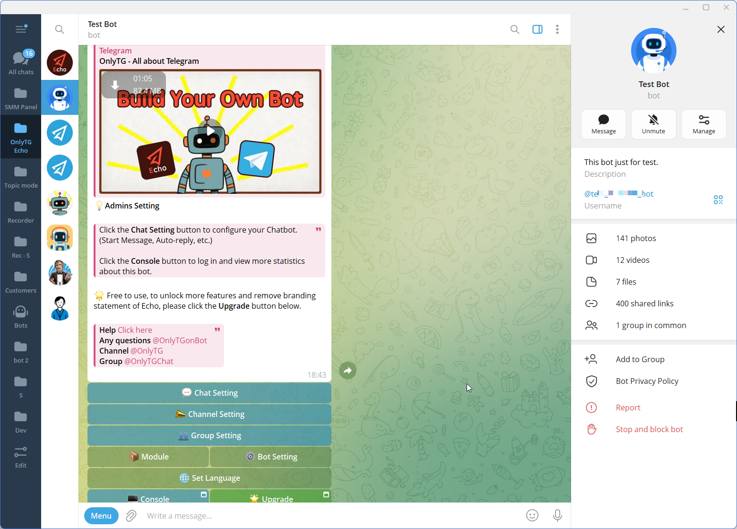Click the Help 'Click here' link

pyautogui.click(x=135, y=330)
